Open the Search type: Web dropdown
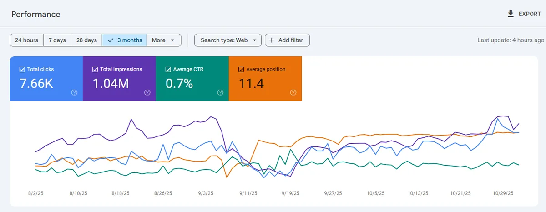 click(x=228, y=40)
